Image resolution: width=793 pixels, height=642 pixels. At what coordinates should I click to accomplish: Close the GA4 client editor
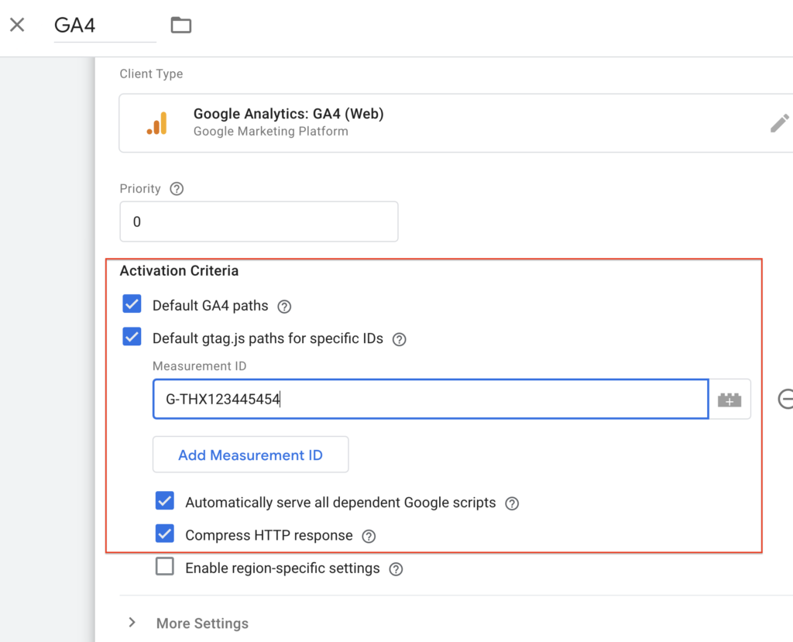coord(17,25)
